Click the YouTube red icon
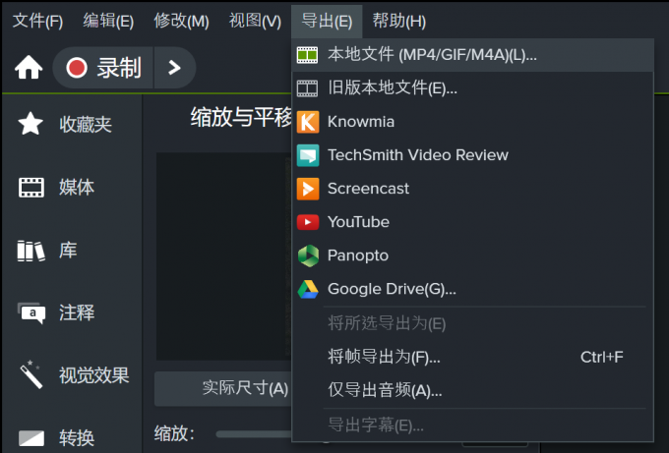669x453 pixels. tap(308, 222)
